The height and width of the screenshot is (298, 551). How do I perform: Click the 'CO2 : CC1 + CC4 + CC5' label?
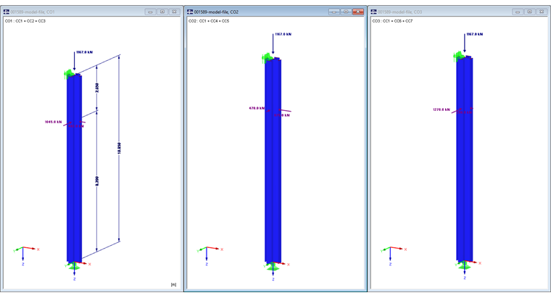(209, 21)
